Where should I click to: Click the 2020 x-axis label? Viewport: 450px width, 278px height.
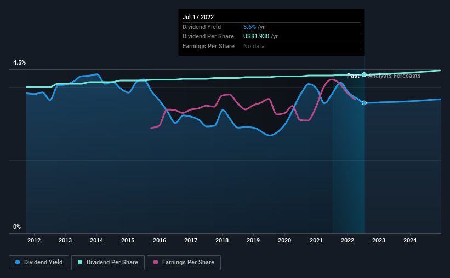tap(284, 240)
